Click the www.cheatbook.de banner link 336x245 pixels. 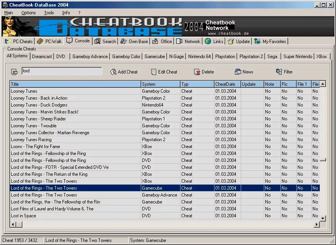pyautogui.click(x=228, y=33)
